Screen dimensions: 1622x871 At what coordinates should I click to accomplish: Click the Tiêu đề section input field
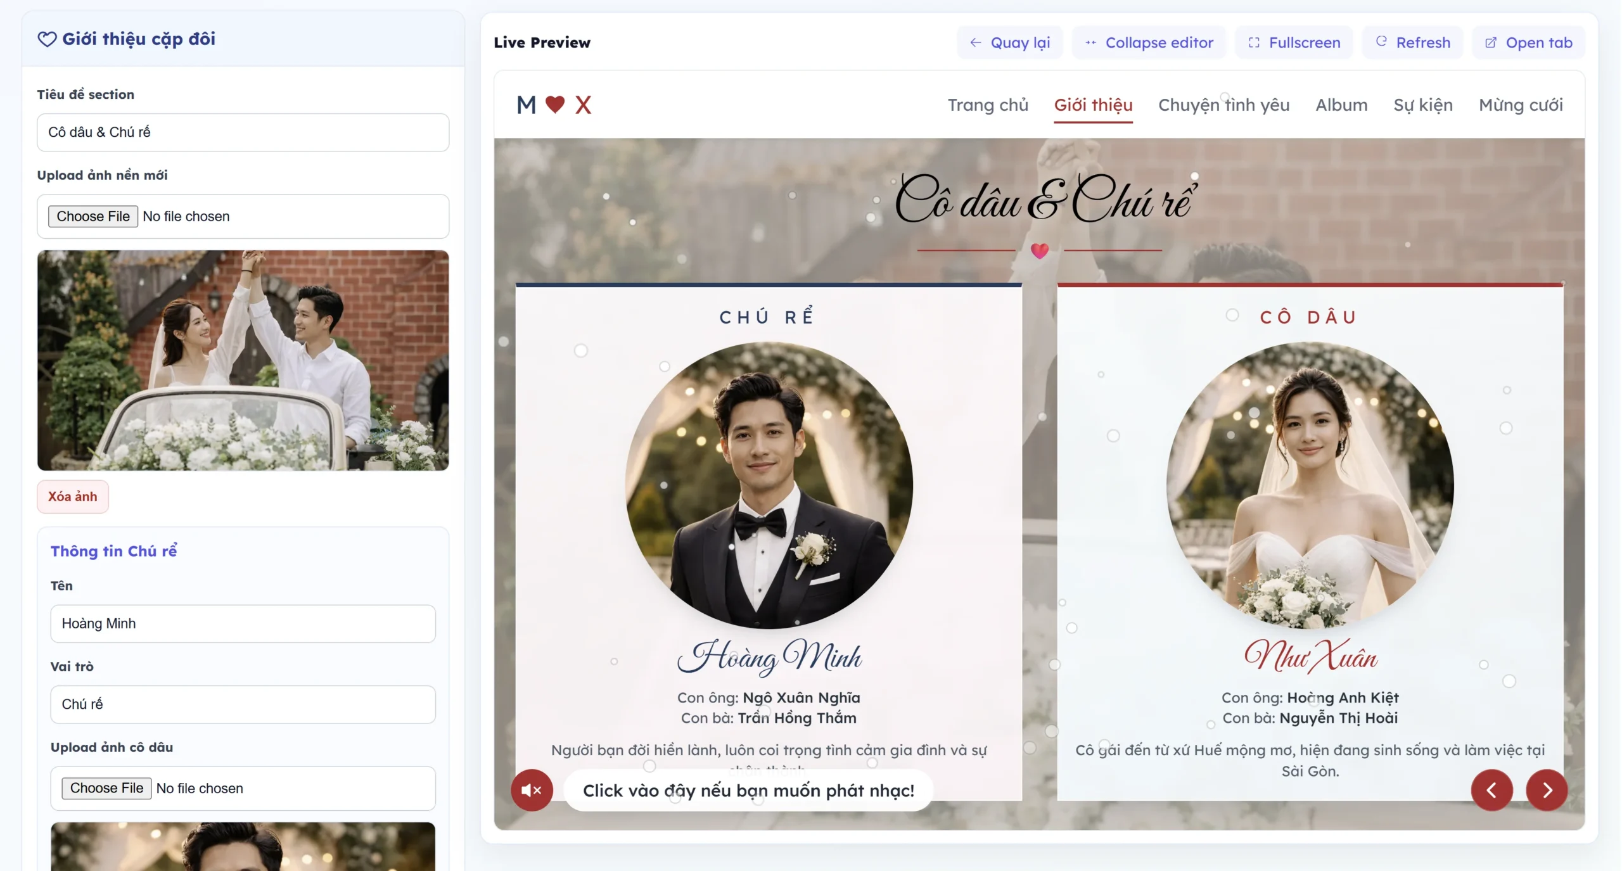243,132
